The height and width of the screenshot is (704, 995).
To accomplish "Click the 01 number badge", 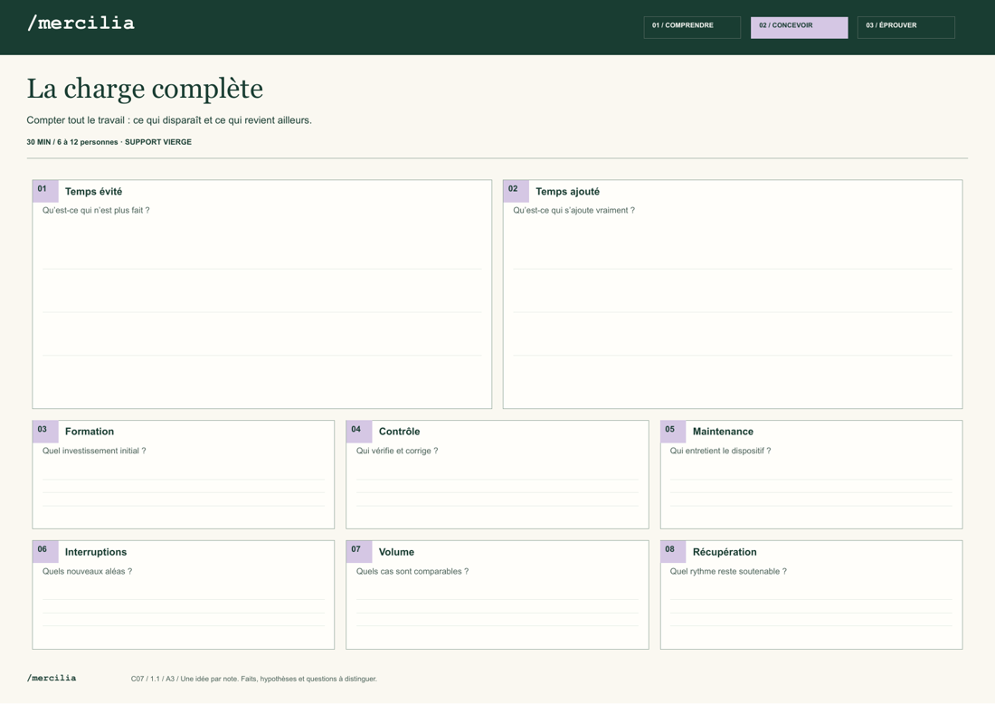I will point(45,190).
